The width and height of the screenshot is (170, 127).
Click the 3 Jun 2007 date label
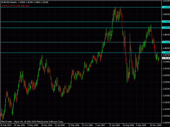tap(100, 125)
